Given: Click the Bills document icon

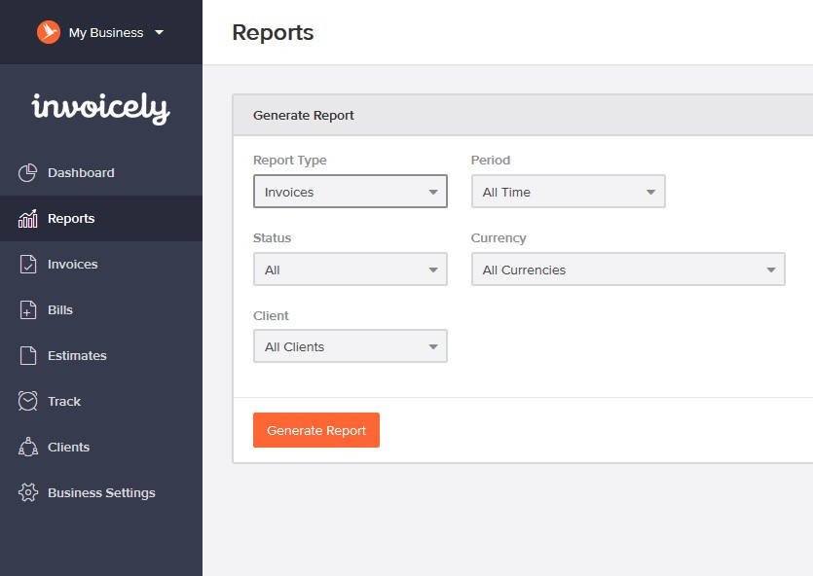Looking at the screenshot, I should pos(28,310).
